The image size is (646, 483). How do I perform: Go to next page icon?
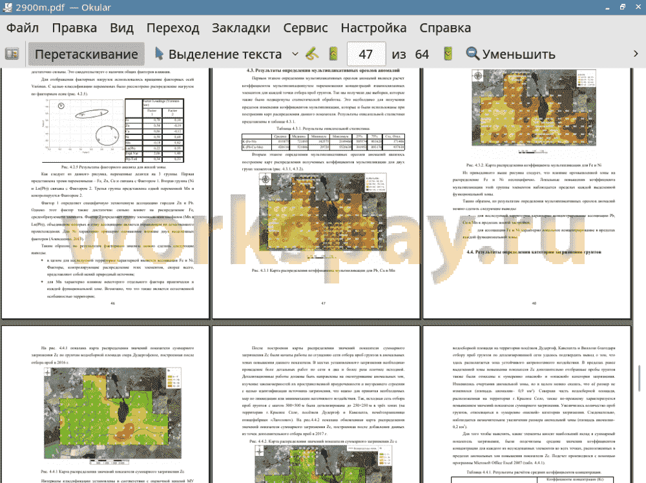point(448,54)
